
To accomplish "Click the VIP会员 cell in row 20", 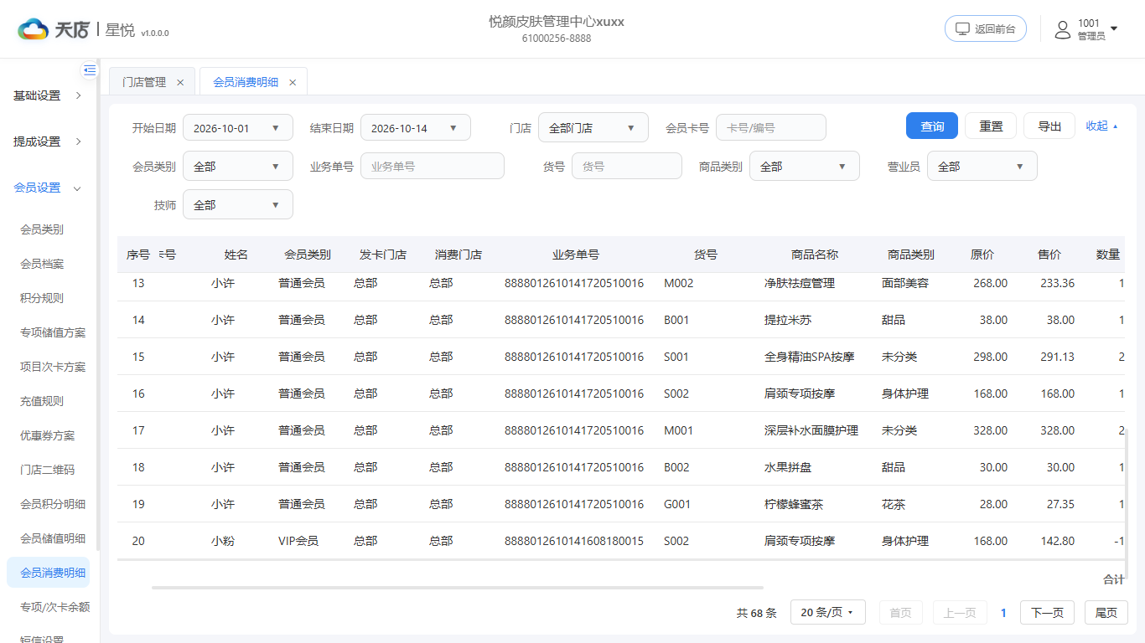I will [x=298, y=541].
